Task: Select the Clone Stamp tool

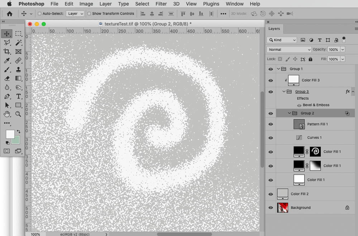Action: click(18, 69)
